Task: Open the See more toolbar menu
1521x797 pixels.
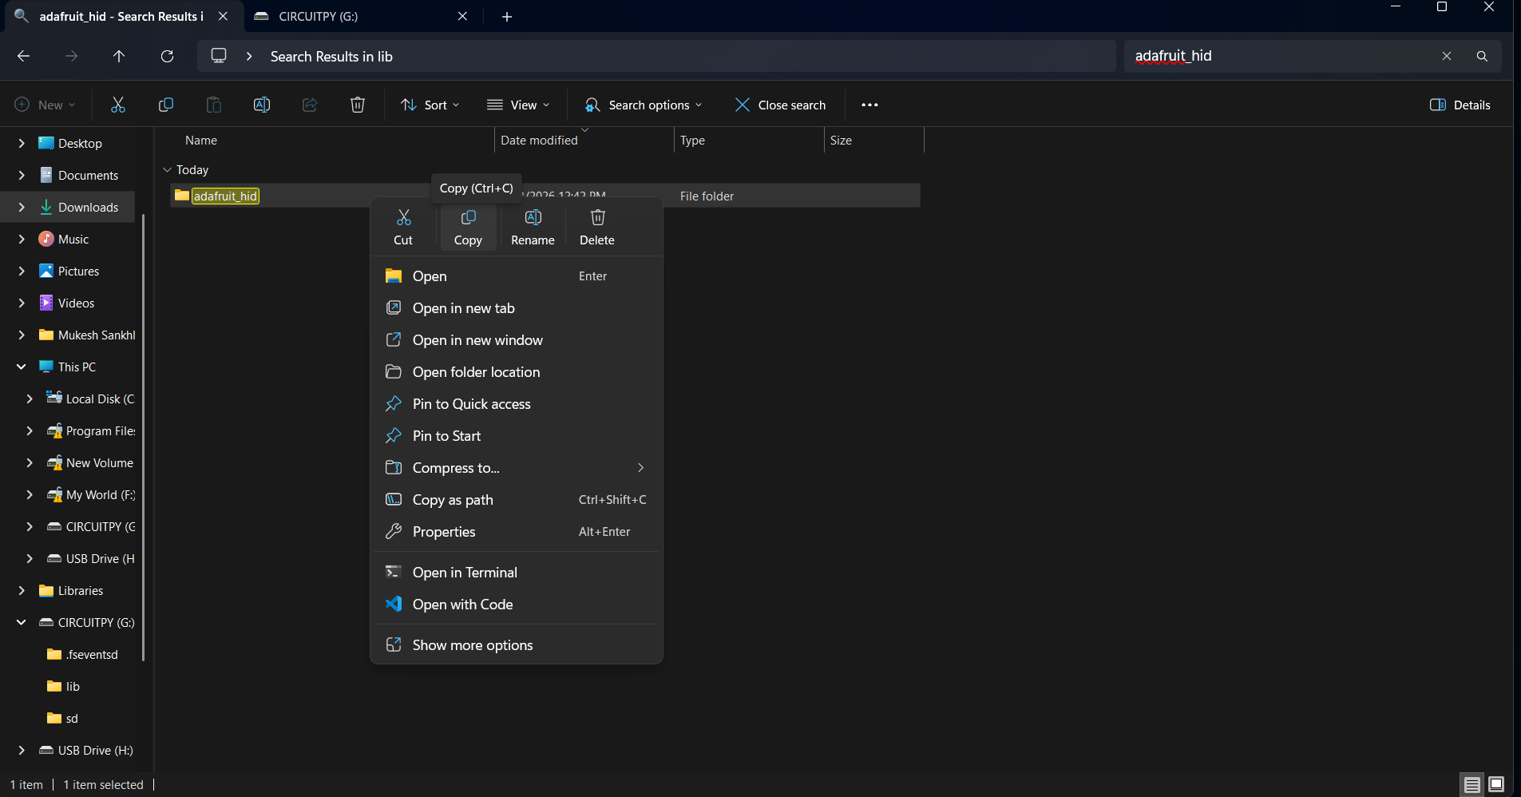Action: [869, 105]
